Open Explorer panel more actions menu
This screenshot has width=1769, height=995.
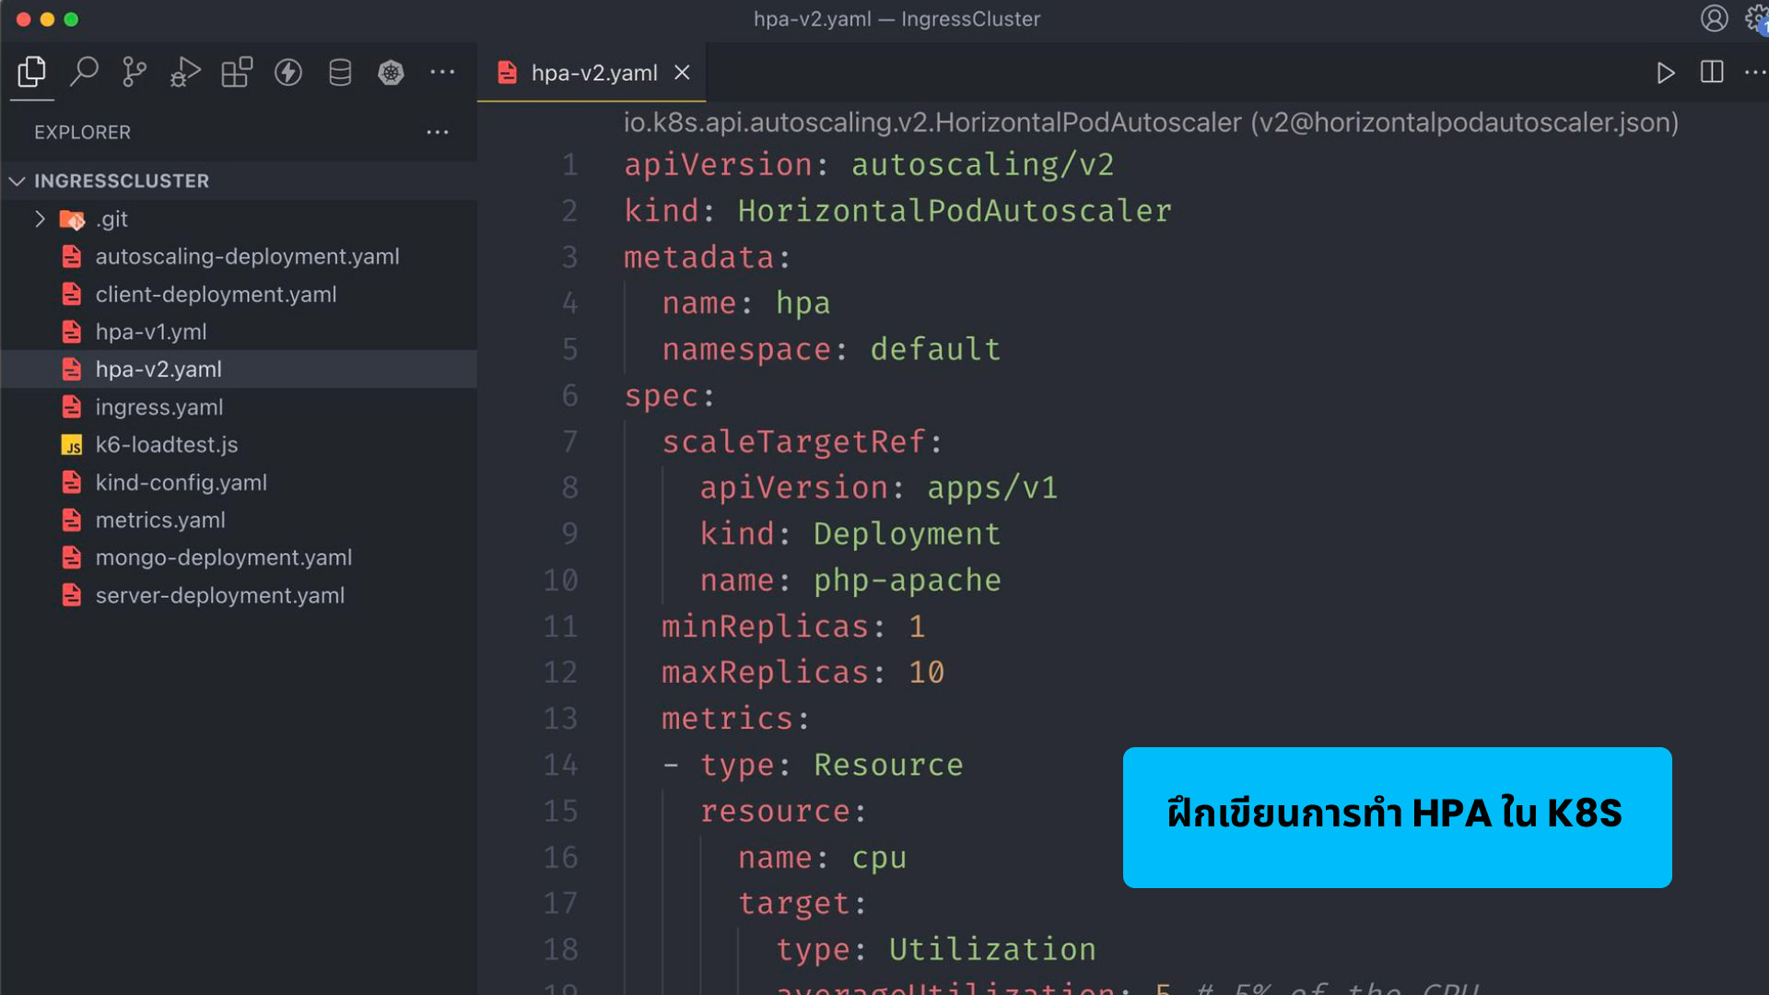[x=438, y=133]
